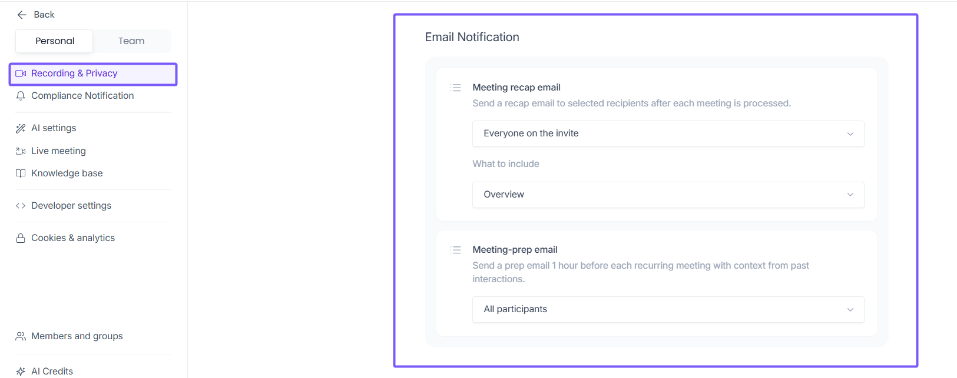Click the Members and groups people icon
This screenshot has height=378, width=957.
(21, 336)
